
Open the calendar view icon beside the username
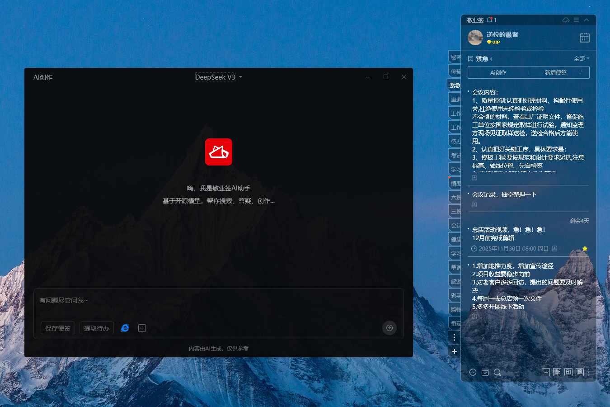point(584,38)
